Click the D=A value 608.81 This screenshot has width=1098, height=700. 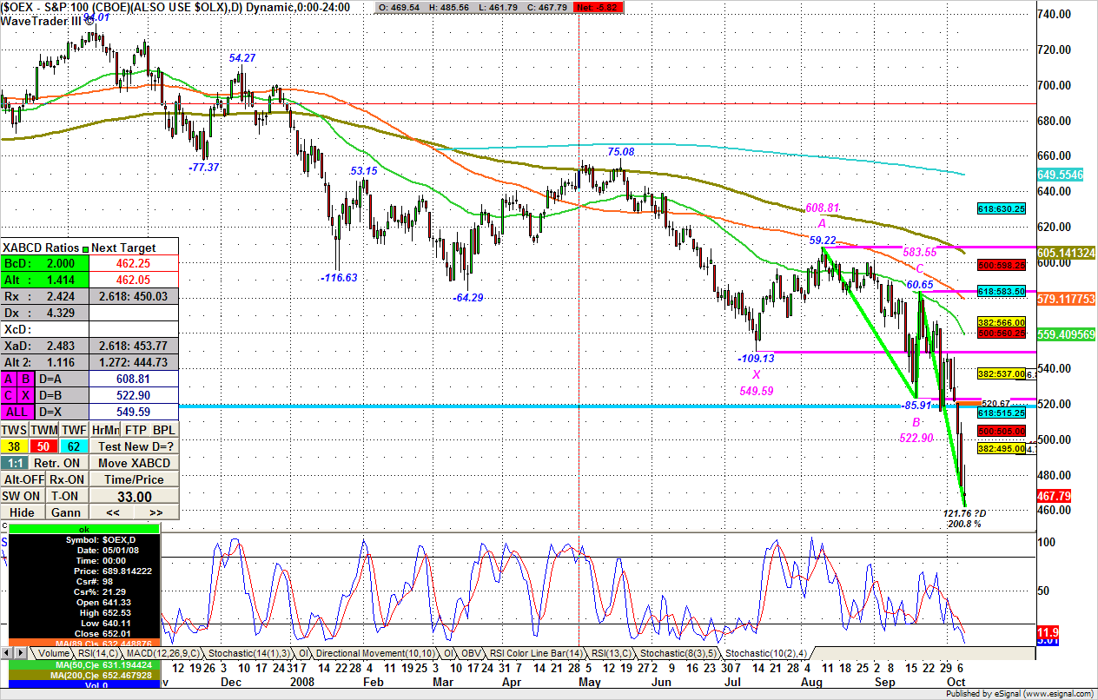click(135, 379)
